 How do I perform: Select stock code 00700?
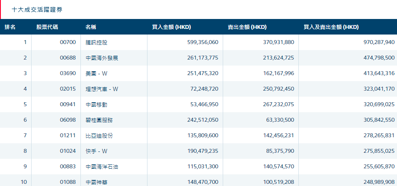pos(68,42)
